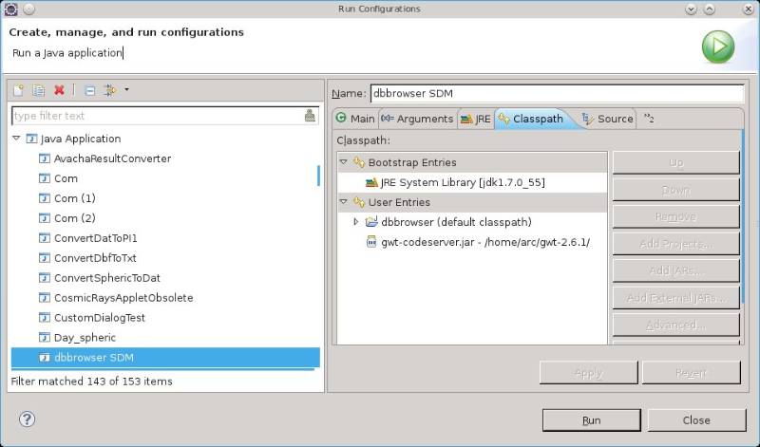Click into the Name text field
Viewport: 760px width, 447px height.
[556, 93]
